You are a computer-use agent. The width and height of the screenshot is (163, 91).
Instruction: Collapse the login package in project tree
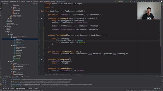click(x=11, y=38)
